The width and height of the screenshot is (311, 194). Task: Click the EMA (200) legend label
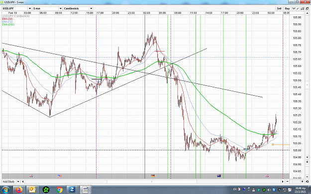[x=8, y=24]
